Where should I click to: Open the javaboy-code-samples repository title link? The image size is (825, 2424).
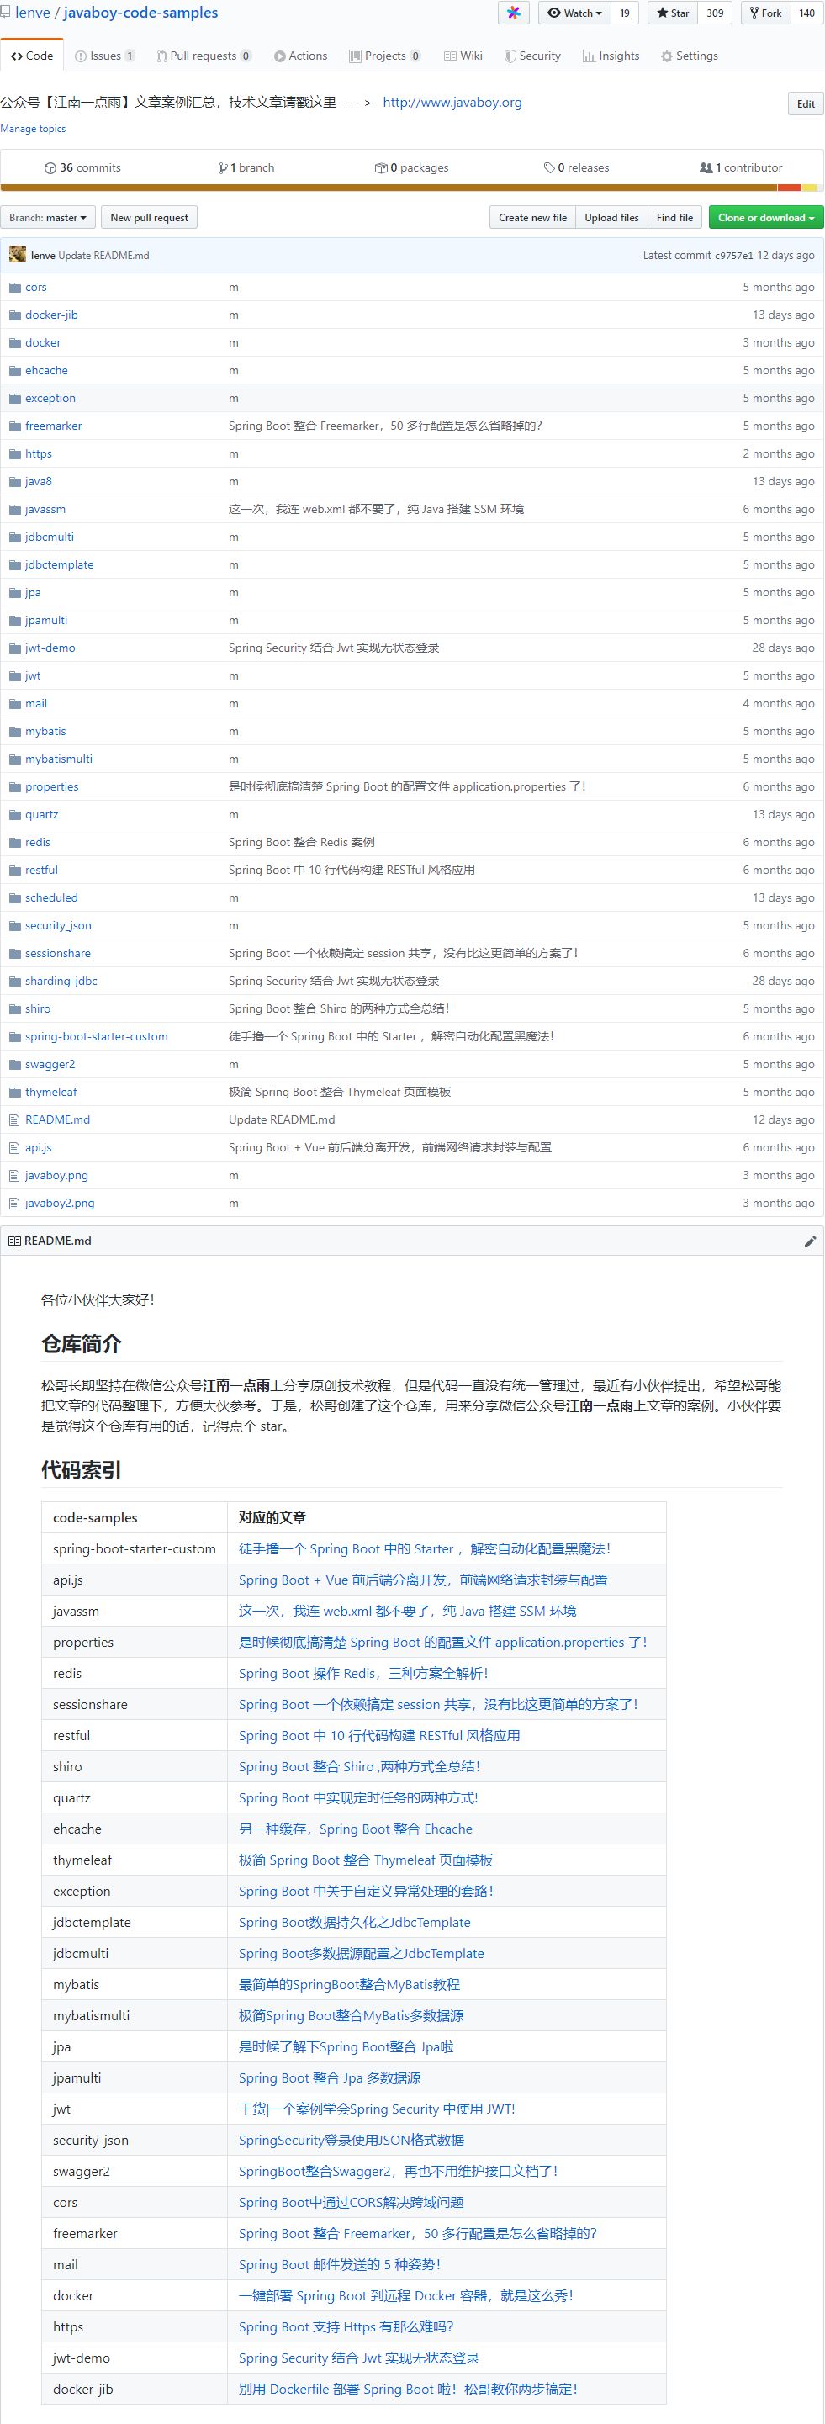coord(141,13)
